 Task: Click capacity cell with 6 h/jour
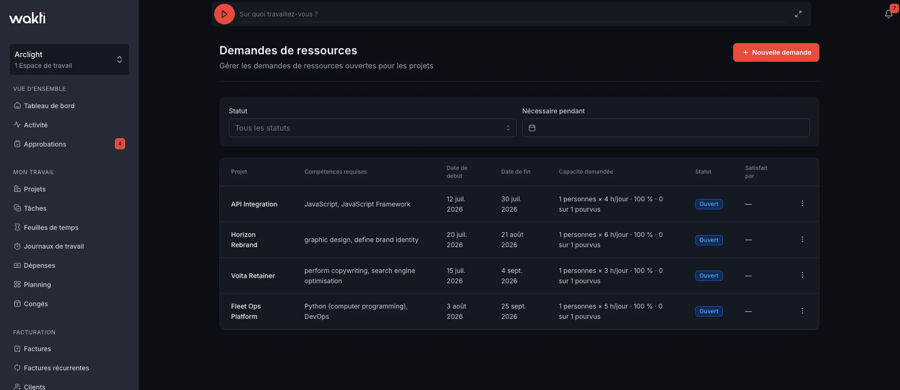[x=611, y=240]
